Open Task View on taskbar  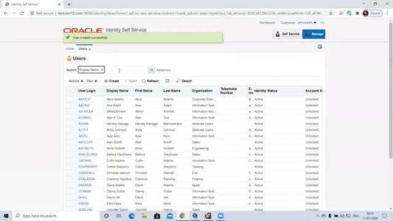click(119, 215)
